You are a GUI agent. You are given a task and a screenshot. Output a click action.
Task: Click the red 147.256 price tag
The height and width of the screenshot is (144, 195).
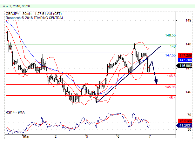185,56
